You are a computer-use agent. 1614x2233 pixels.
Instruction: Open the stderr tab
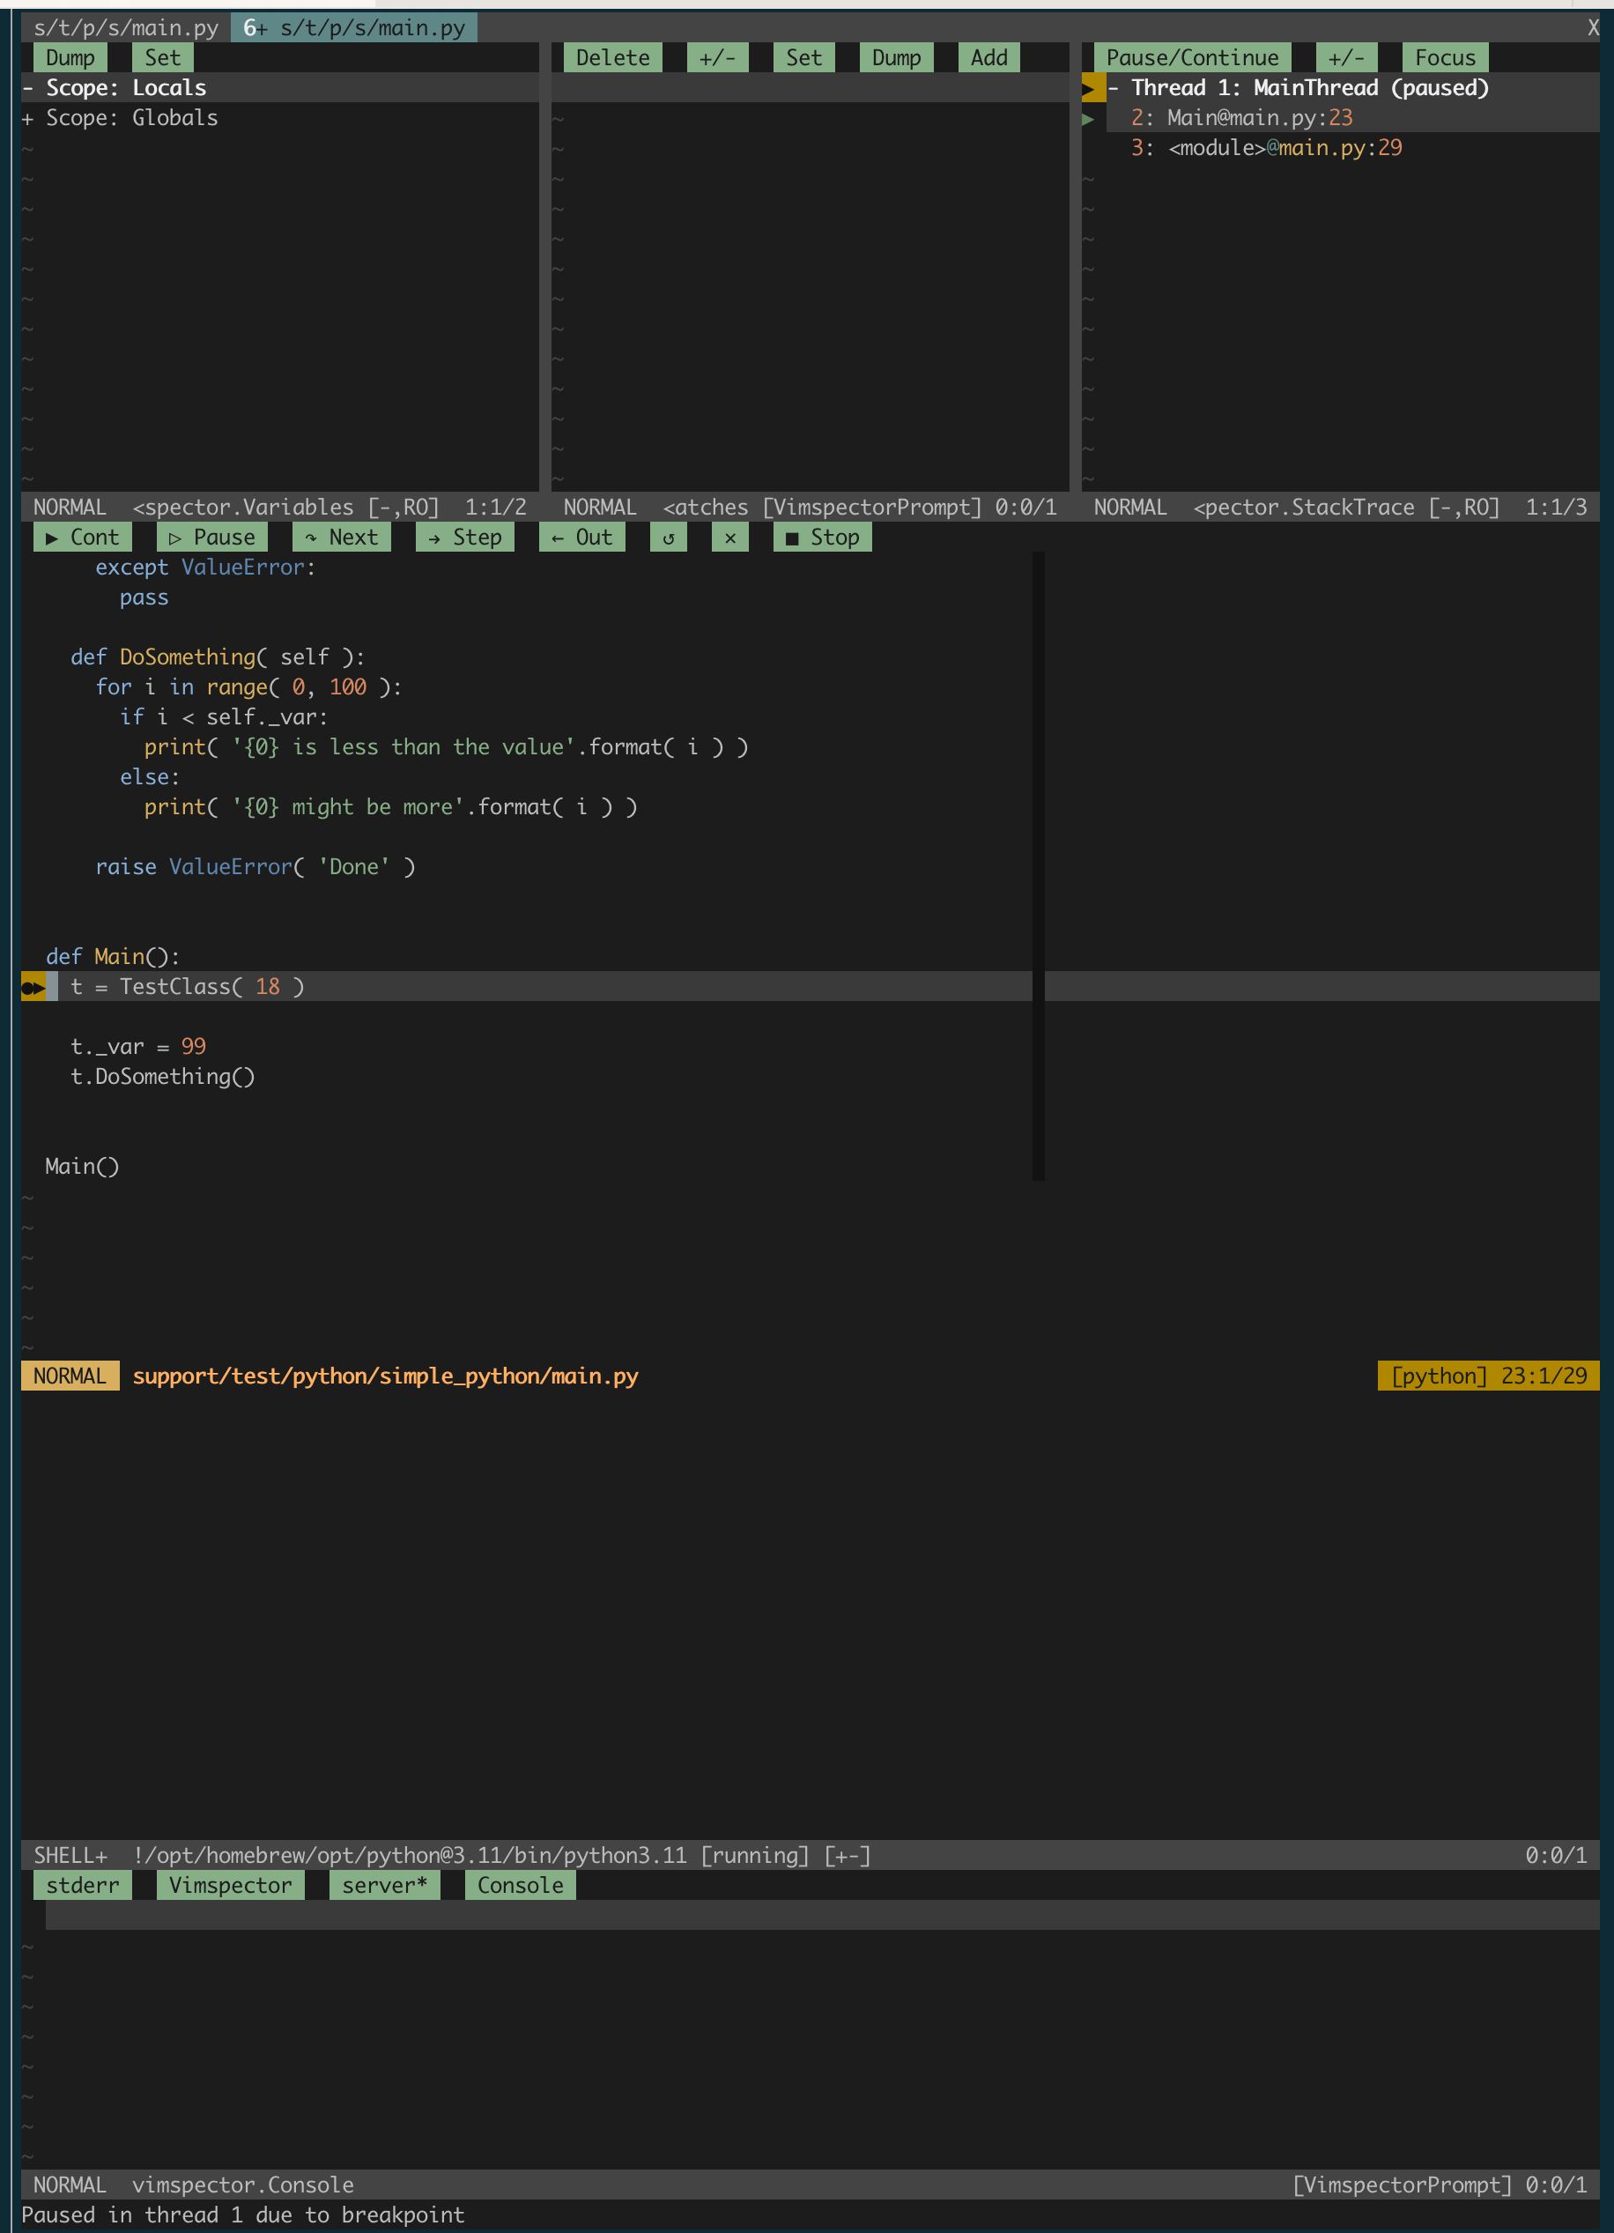[82, 1884]
